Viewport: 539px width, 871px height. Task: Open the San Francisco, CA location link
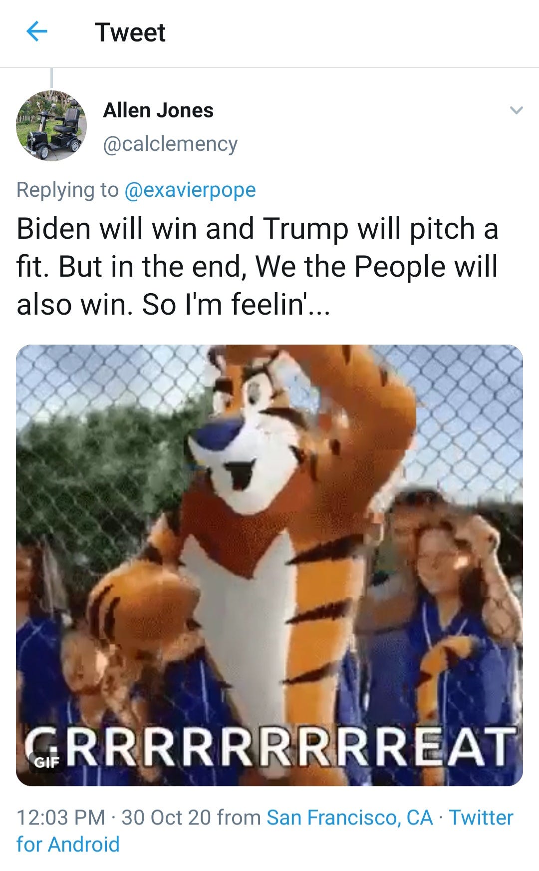(x=349, y=818)
